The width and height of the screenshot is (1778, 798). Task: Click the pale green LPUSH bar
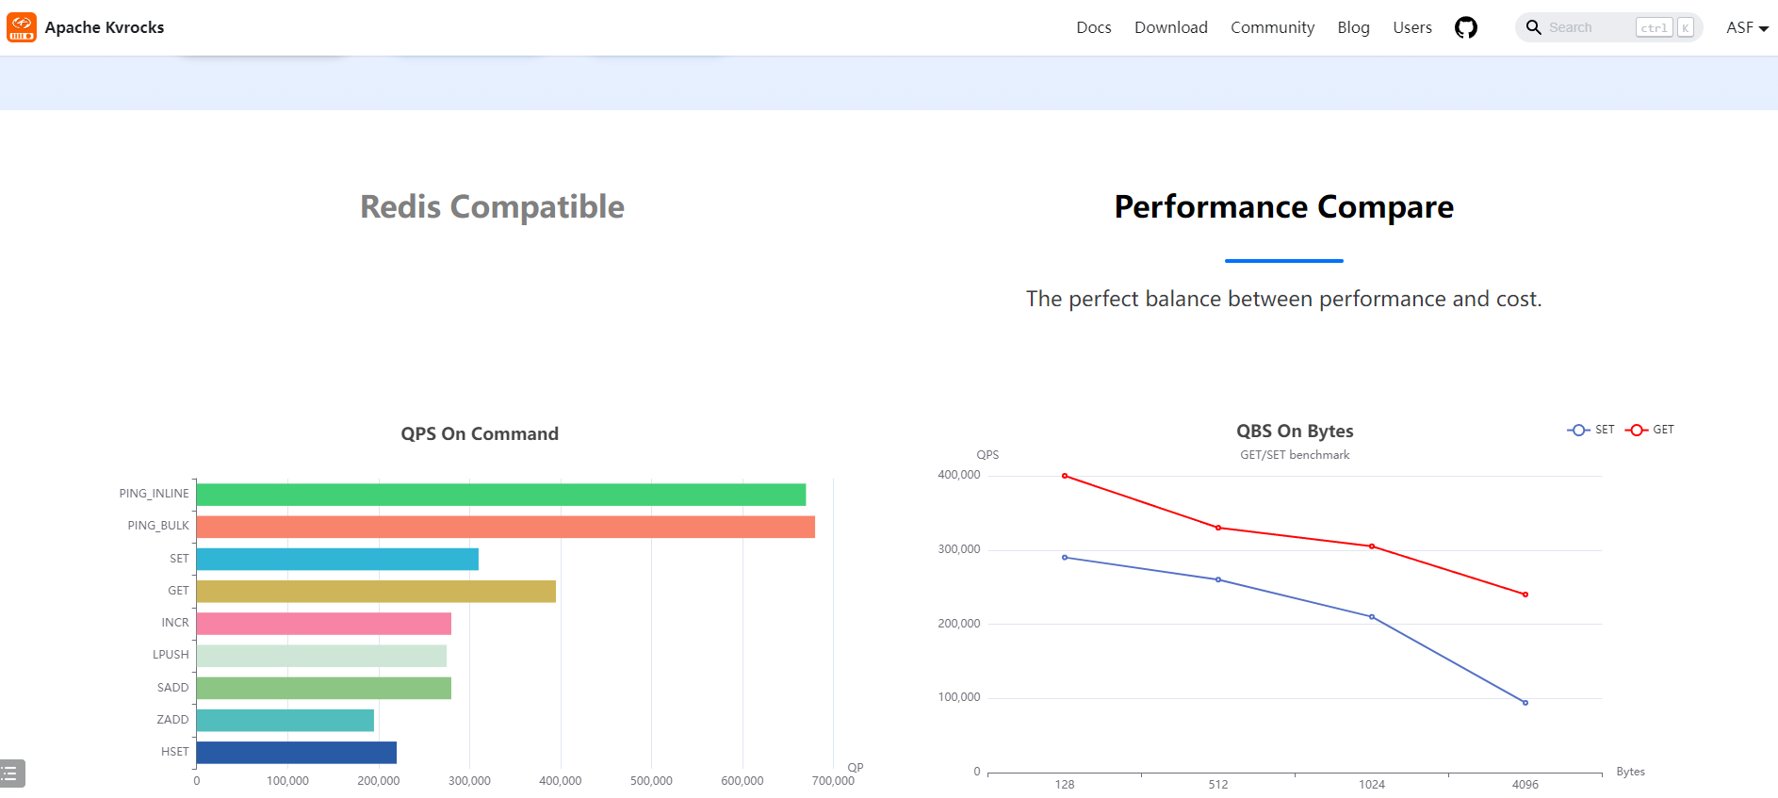(x=321, y=656)
